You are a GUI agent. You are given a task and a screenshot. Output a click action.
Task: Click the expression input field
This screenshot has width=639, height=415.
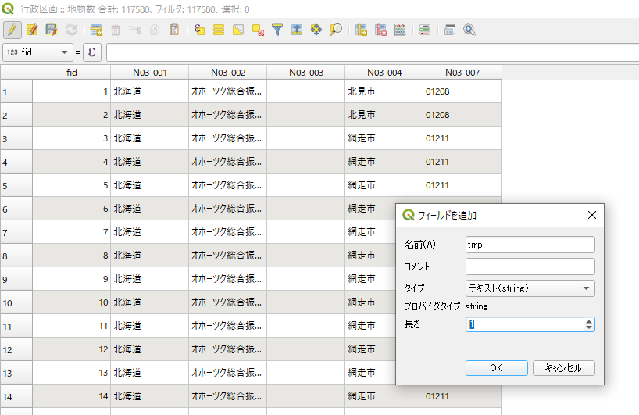(x=373, y=52)
